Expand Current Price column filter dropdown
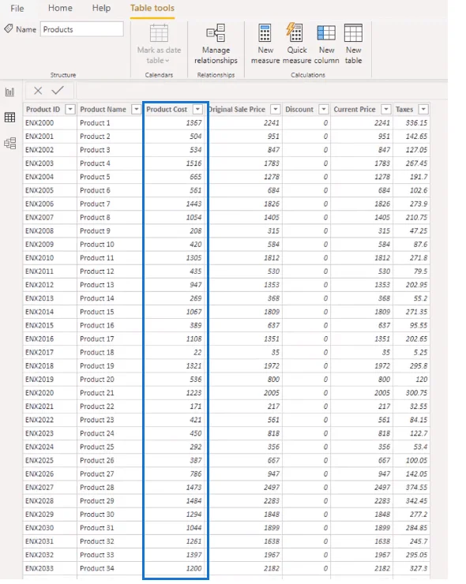The height and width of the screenshot is (584, 466). point(386,109)
